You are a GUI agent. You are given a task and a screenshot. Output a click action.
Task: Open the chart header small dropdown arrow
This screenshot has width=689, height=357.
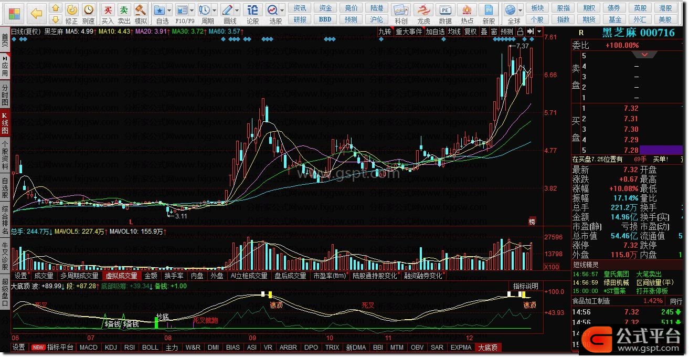point(539,31)
